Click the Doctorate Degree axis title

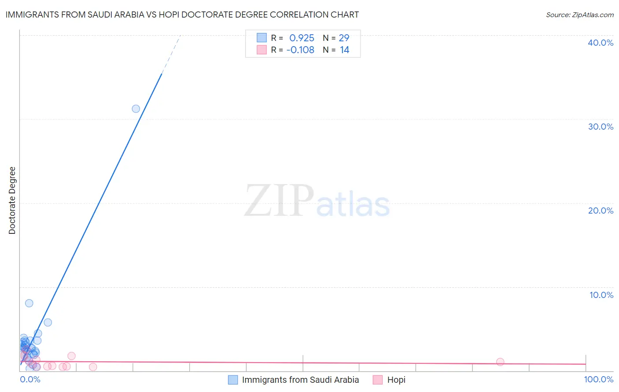click(x=12, y=200)
